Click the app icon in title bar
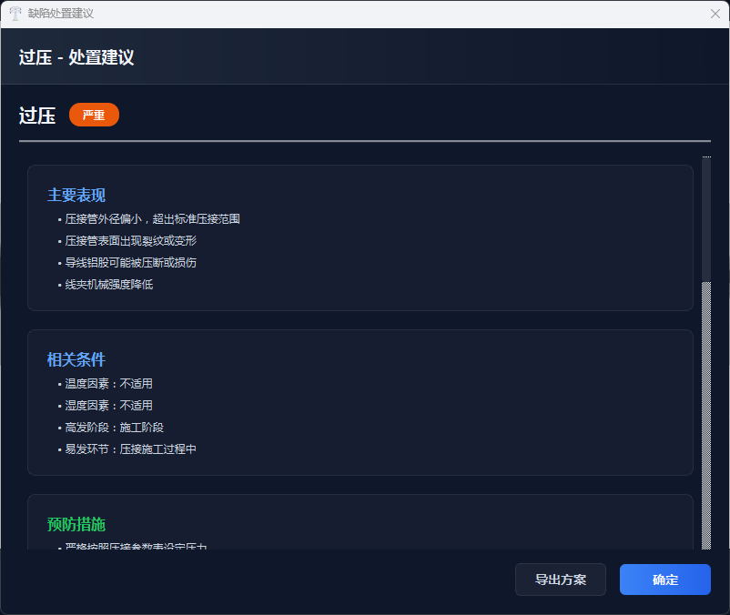This screenshot has width=730, height=615. click(x=15, y=14)
